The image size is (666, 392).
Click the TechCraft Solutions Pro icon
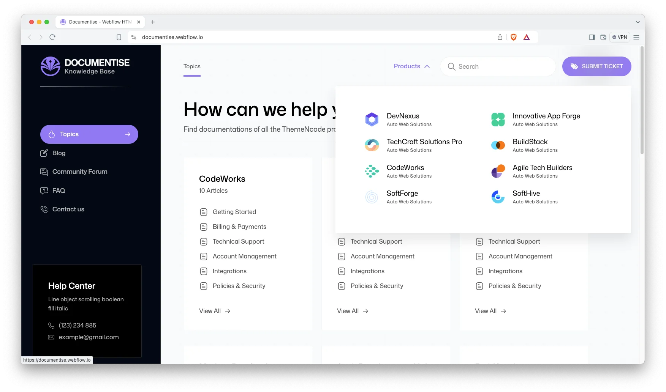point(372,145)
